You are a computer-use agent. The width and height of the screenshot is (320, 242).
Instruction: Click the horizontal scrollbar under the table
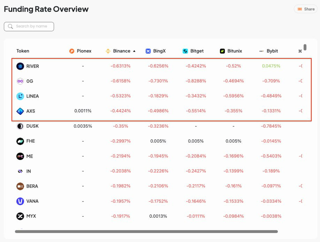146,232
